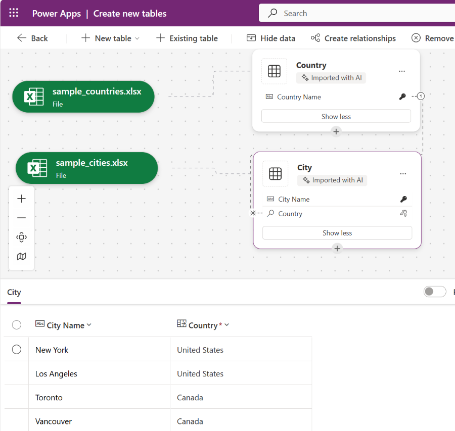Click the one-side relationship marker on Country
The height and width of the screenshot is (431, 455).
(x=421, y=96)
